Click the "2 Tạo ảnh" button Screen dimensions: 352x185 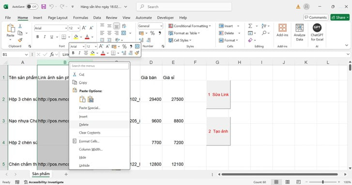[x=218, y=131]
